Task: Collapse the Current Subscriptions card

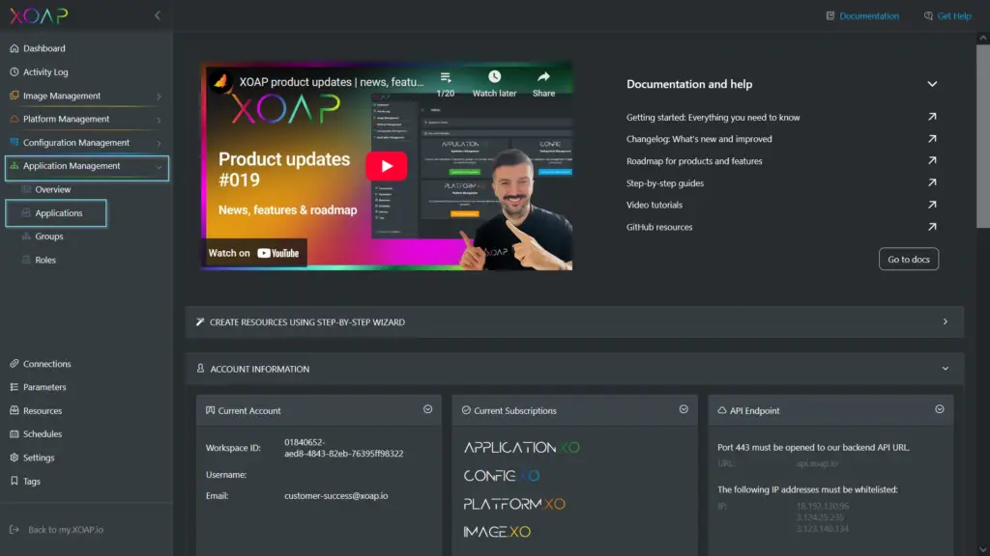Action: pos(684,409)
